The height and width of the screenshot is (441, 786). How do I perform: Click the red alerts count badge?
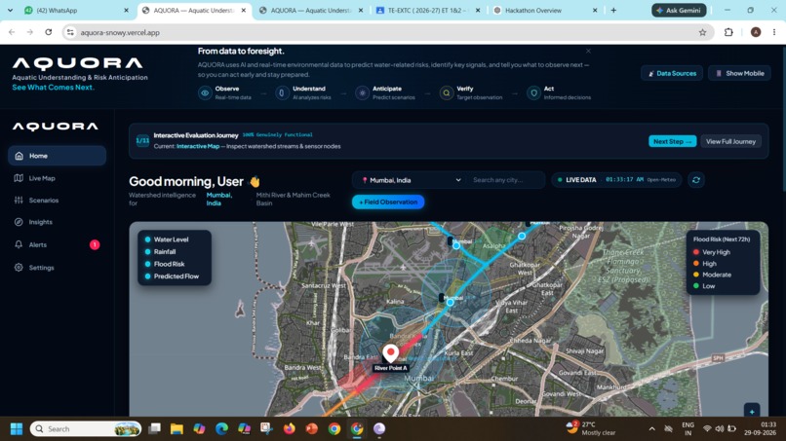pos(95,244)
